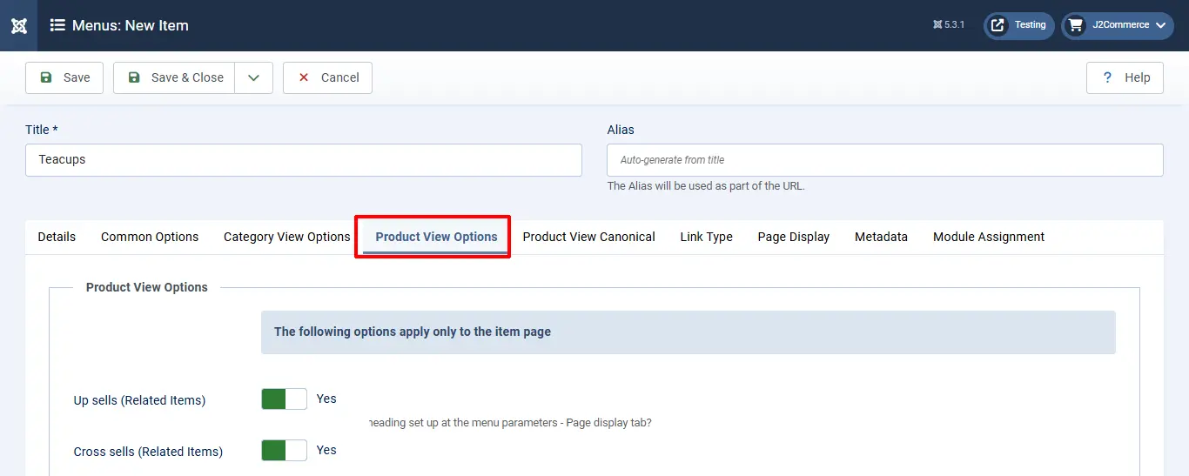Click the J2Commerce shopping cart icon
Image resolution: width=1189 pixels, height=476 pixels.
[x=1076, y=25]
